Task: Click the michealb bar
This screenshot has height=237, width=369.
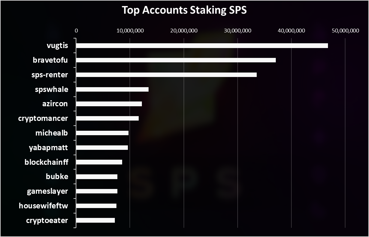Action: [102, 133]
